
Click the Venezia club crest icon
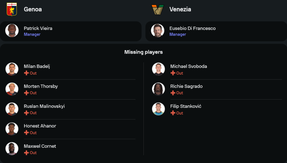(x=158, y=9)
